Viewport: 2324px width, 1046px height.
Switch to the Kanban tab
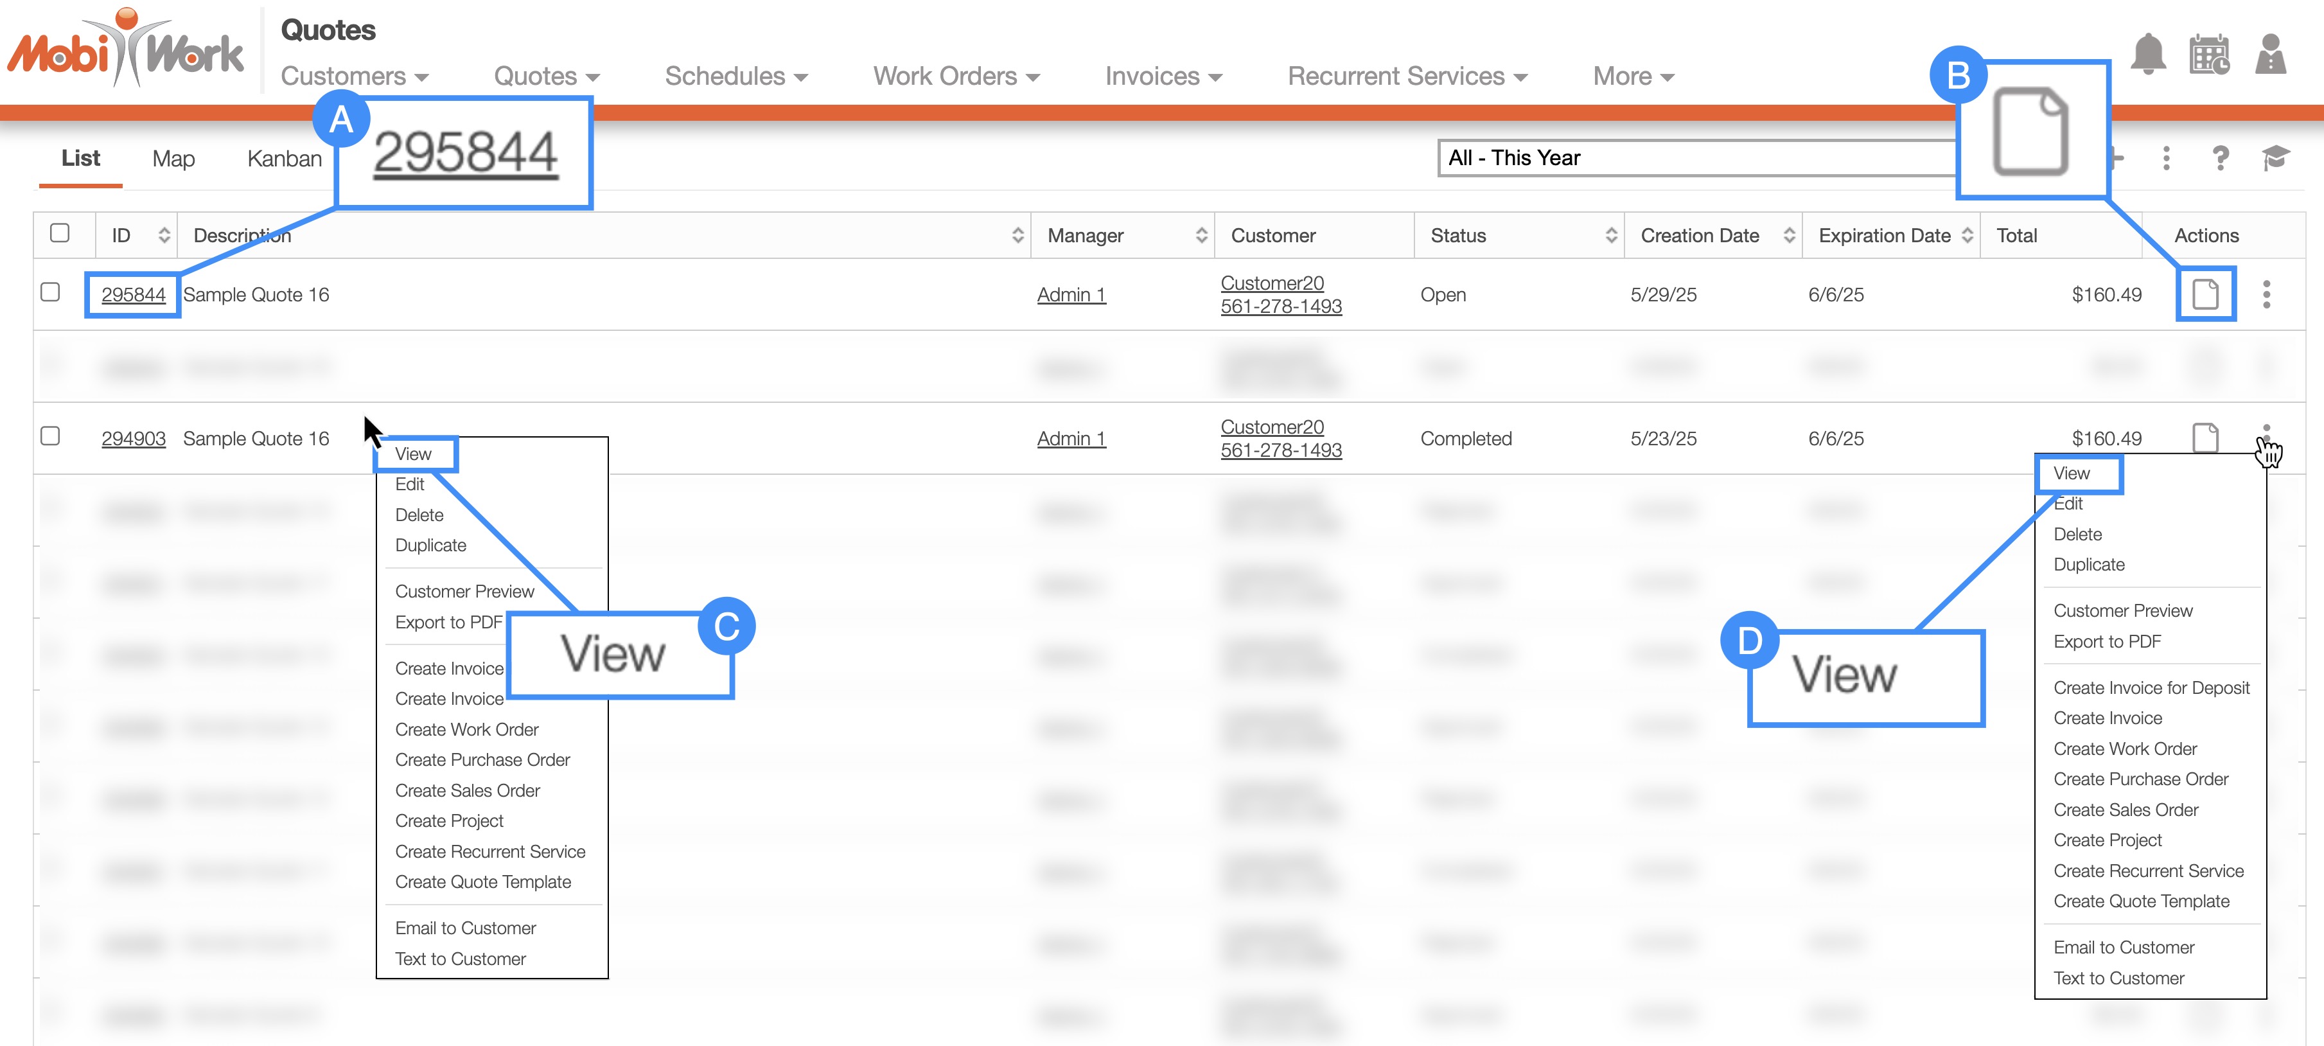click(284, 159)
